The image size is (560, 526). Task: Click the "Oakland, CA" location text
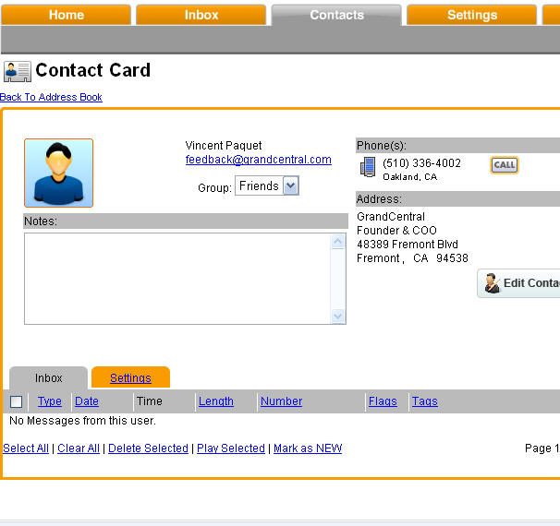tap(410, 177)
